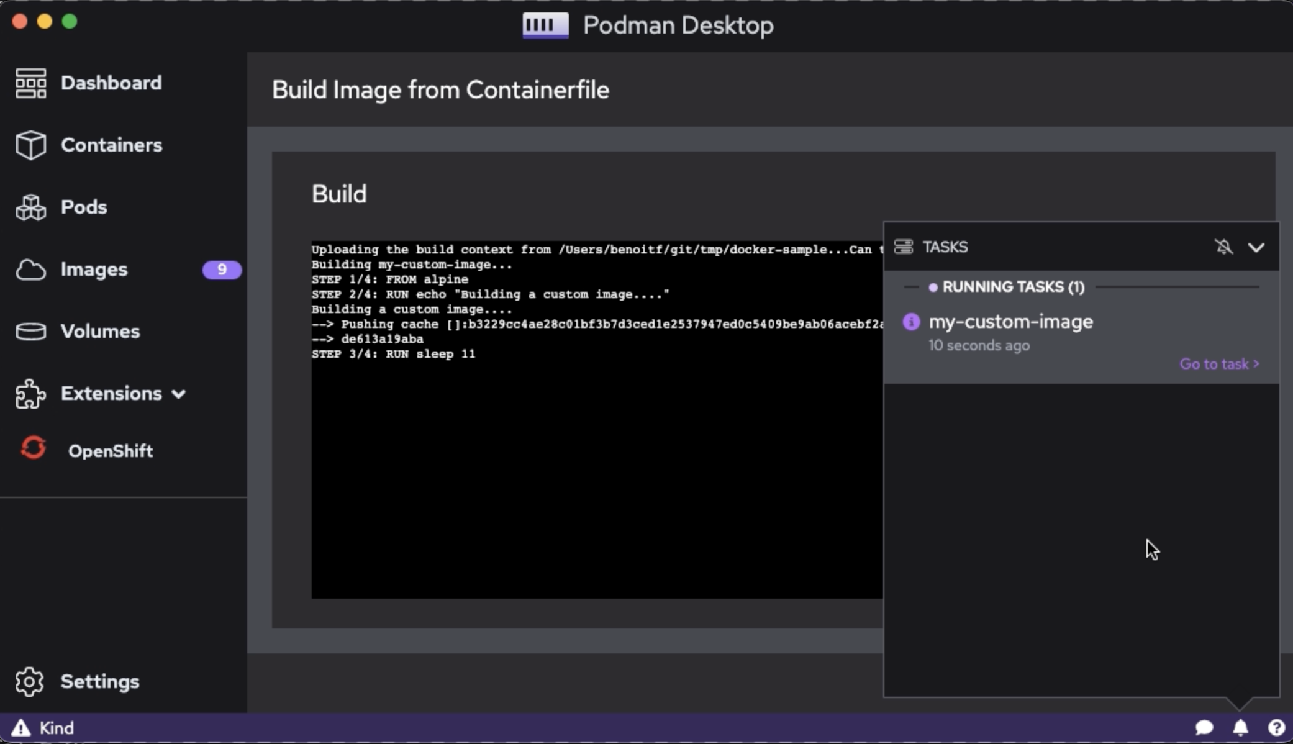Open Settings gear icon
The width and height of the screenshot is (1293, 744).
29,682
